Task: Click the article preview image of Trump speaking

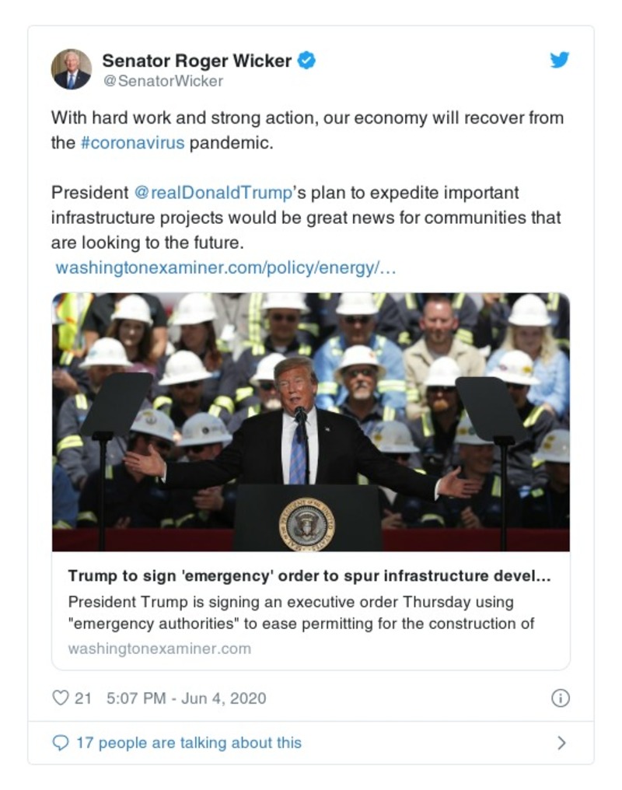Action: tap(311, 420)
